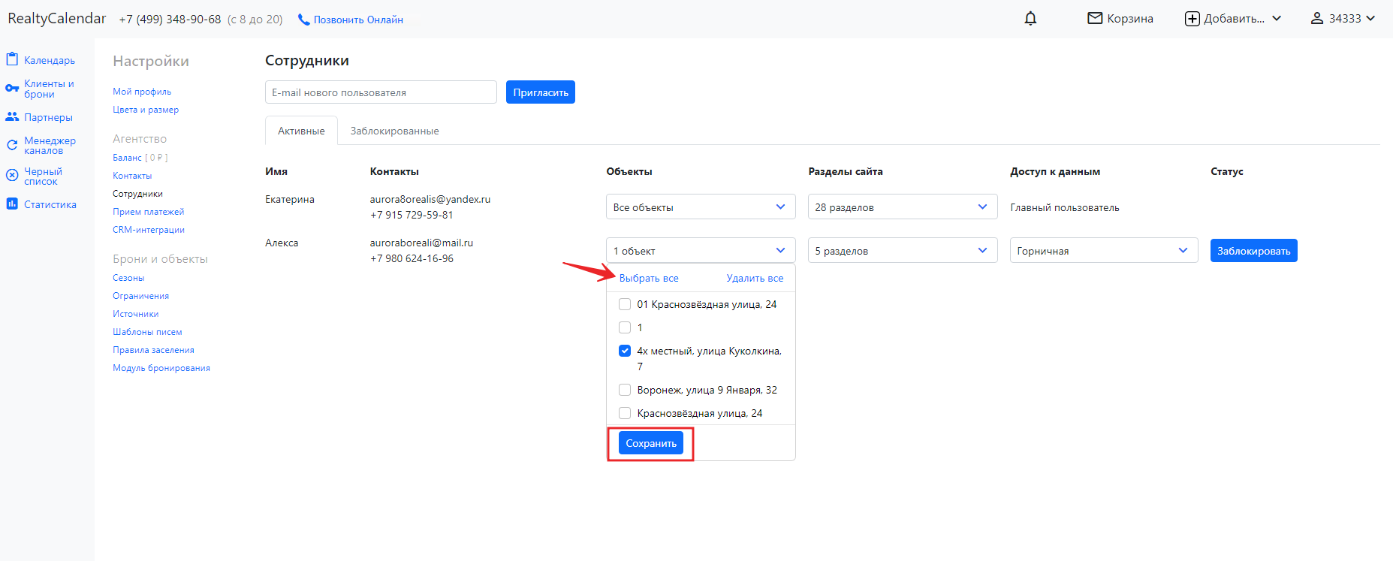Open the Все объекты dropdown for Екатерина
This screenshot has width=1393, height=561.
(x=701, y=207)
